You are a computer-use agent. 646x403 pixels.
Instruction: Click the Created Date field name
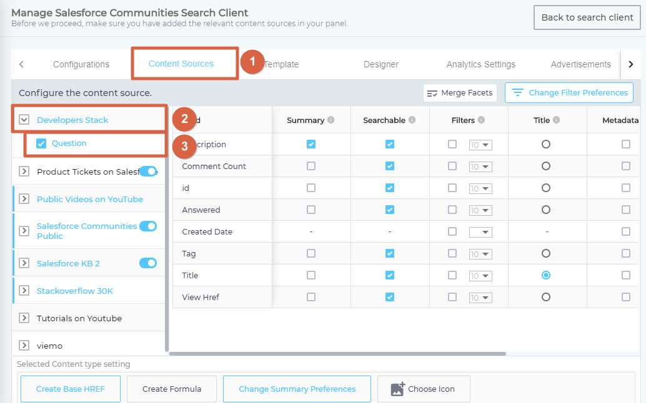(207, 231)
